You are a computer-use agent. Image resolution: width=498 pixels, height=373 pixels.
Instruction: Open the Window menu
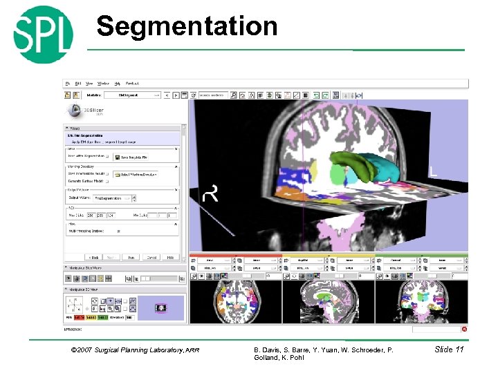(103, 84)
